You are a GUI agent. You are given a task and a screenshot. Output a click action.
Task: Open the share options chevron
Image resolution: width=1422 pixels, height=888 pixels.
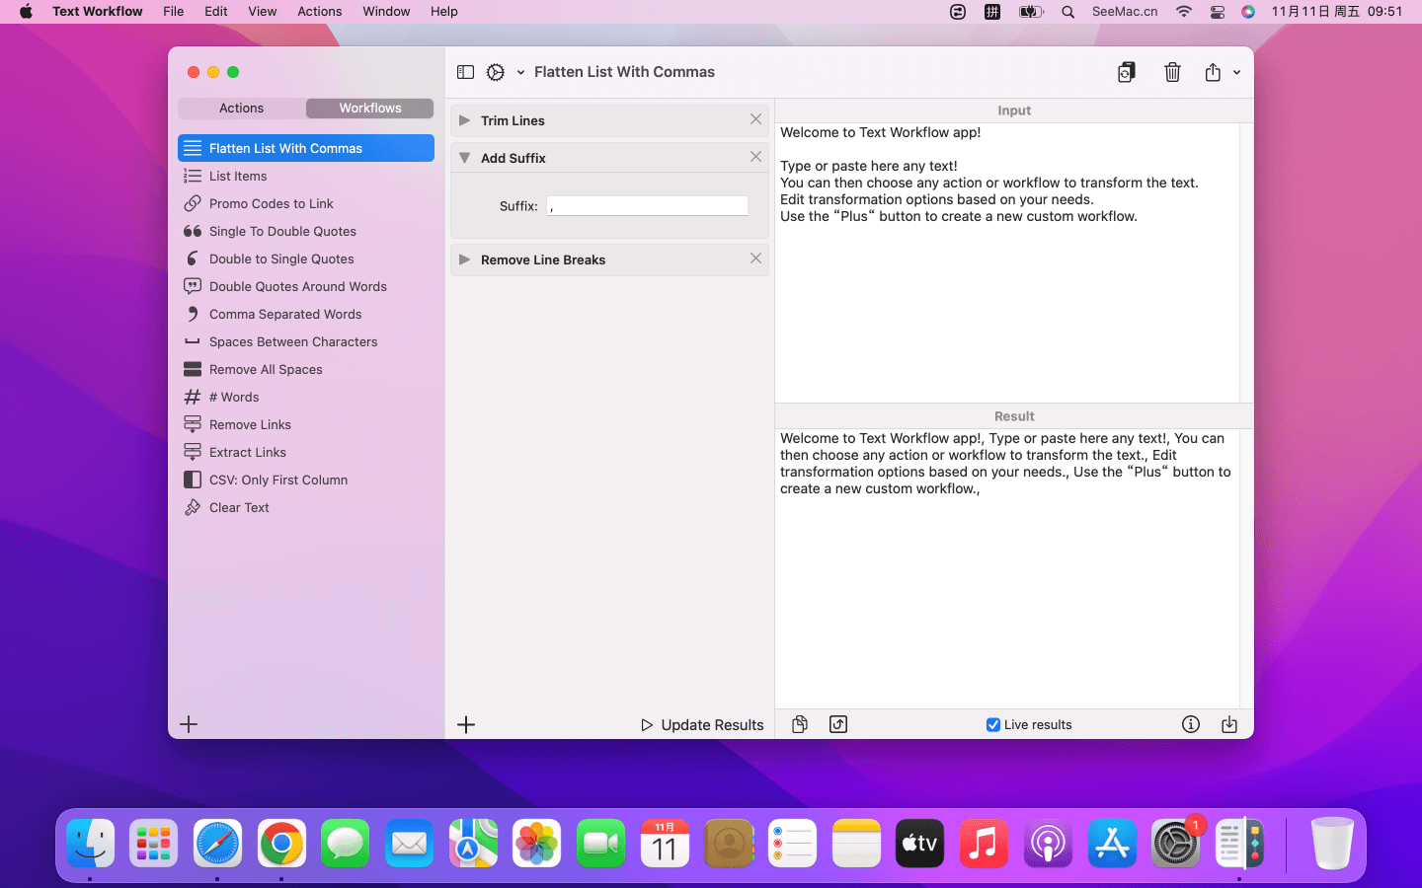(1236, 72)
